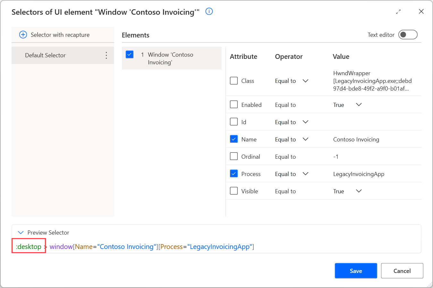Image resolution: width=433 pixels, height=288 pixels.
Task: Click the Contoso Invoicing Name value field
Action: (x=356, y=139)
